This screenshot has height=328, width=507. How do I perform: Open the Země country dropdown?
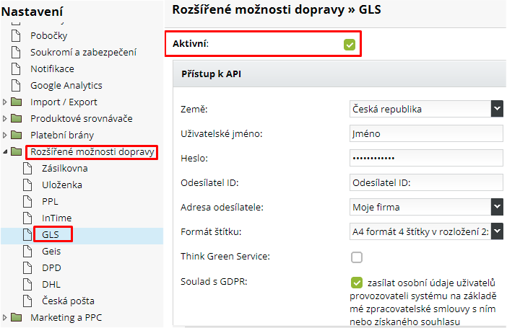425,109
